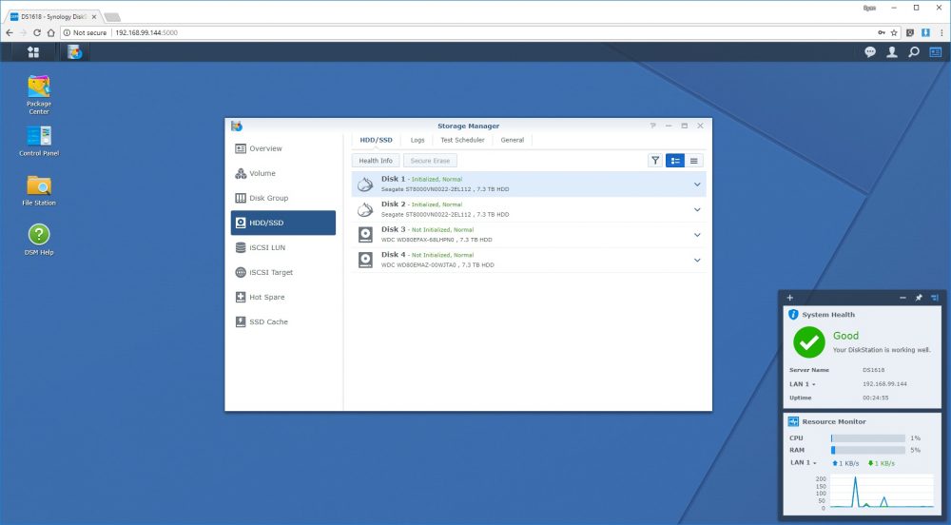Click the server name value DS1618
This screenshot has height=525, width=951.
873,370
